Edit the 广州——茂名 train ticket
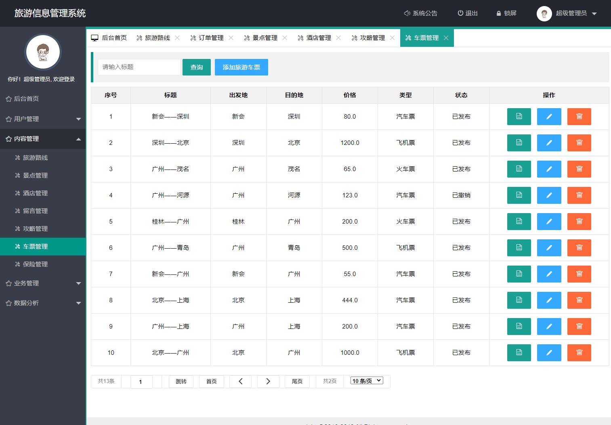This screenshot has height=425, width=611. pos(549,169)
